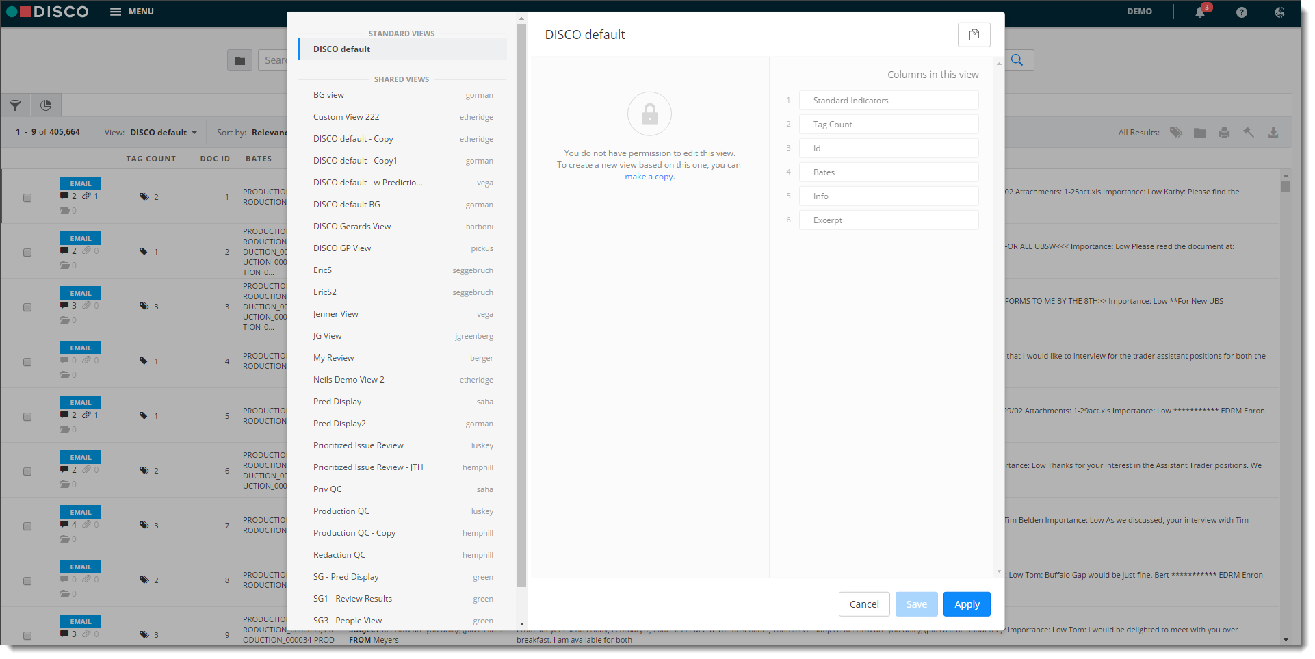
Task: Click the Tag Count column field
Action: (889, 125)
